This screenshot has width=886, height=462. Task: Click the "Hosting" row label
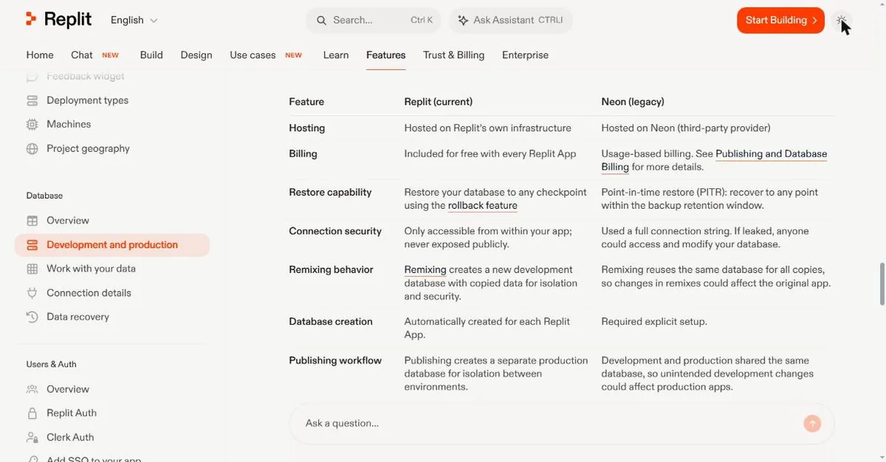pyautogui.click(x=307, y=128)
